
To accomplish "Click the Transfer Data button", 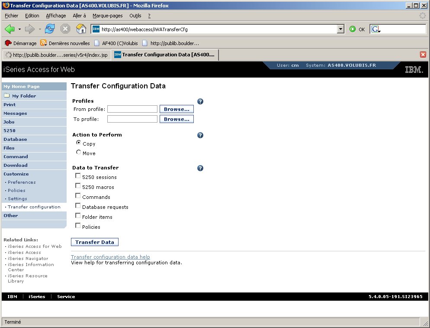I will coord(95,242).
